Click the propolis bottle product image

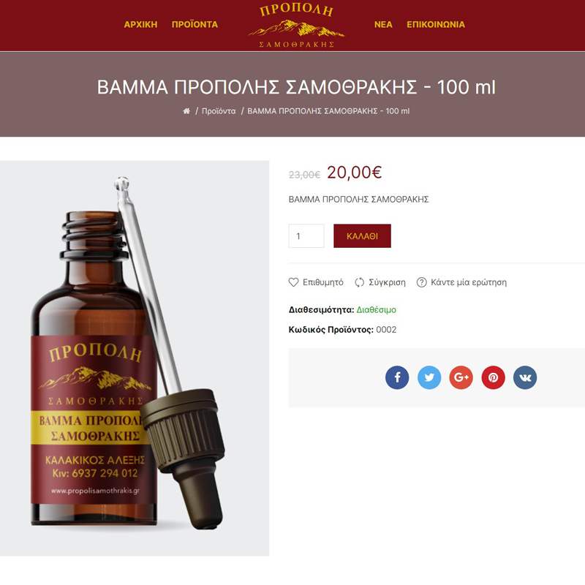pos(135,358)
